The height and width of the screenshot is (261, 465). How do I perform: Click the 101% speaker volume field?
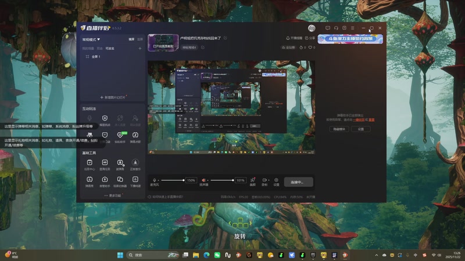click(241, 180)
